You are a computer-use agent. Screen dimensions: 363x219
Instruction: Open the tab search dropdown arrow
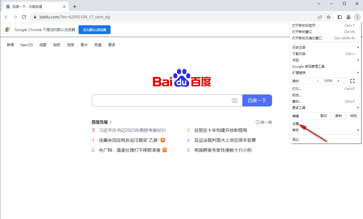[x=319, y=4]
